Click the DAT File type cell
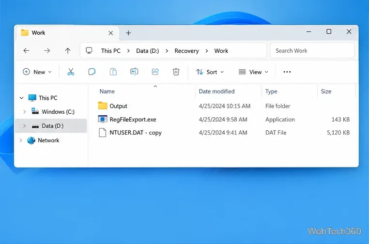Screen dimensions: 369x244 click(x=276, y=133)
